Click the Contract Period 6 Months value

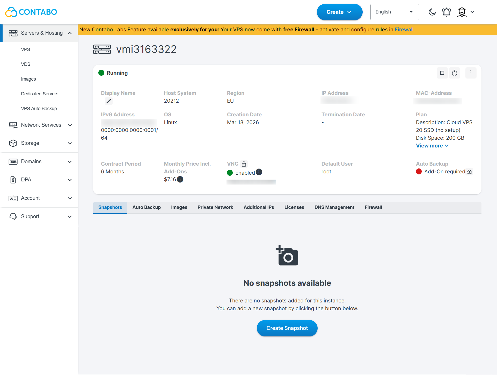click(x=112, y=172)
